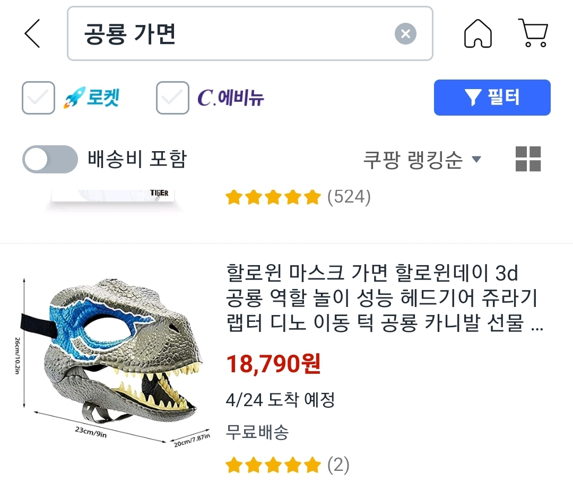Viewport: 573px width, 482px height.
Task: Check the C.에비뉴 filter checkbox
Action: point(172,98)
